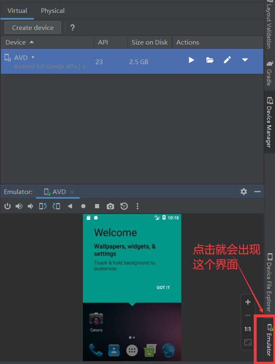This screenshot has height=364, width=275.
Task: Close the AVD emulator tab
Action: pos(72,192)
